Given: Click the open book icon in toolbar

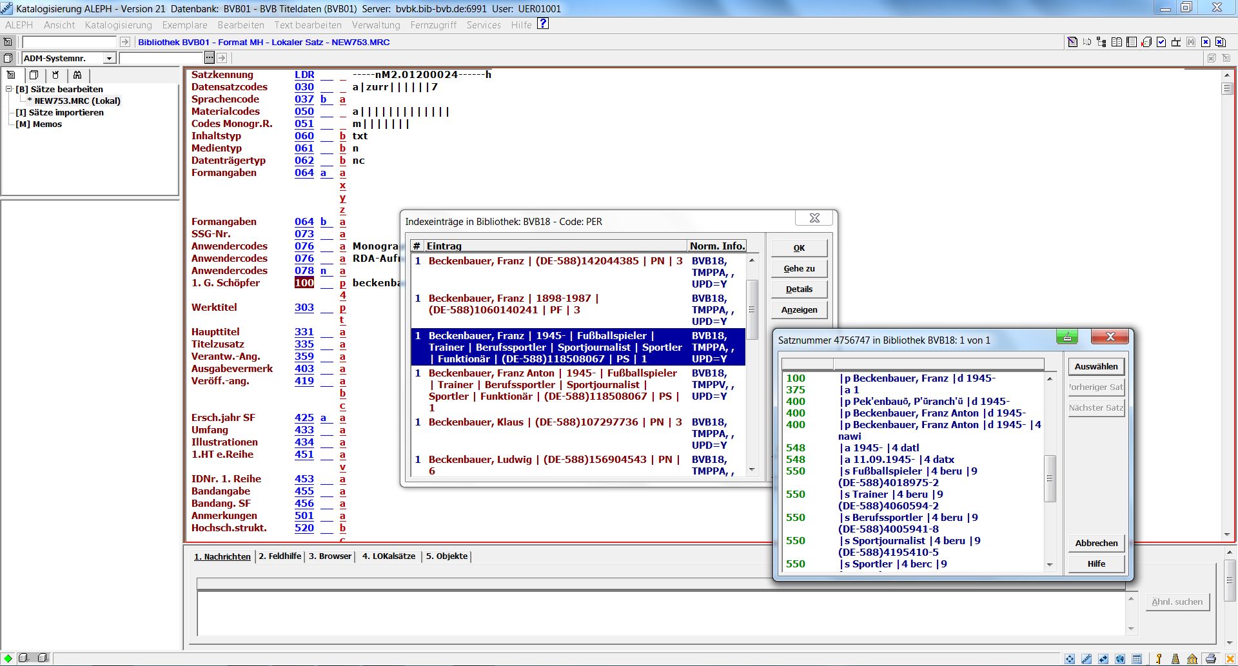Looking at the screenshot, I should [1117, 42].
